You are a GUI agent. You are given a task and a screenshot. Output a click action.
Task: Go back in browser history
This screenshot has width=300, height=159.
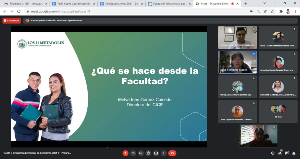coord(5,11)
